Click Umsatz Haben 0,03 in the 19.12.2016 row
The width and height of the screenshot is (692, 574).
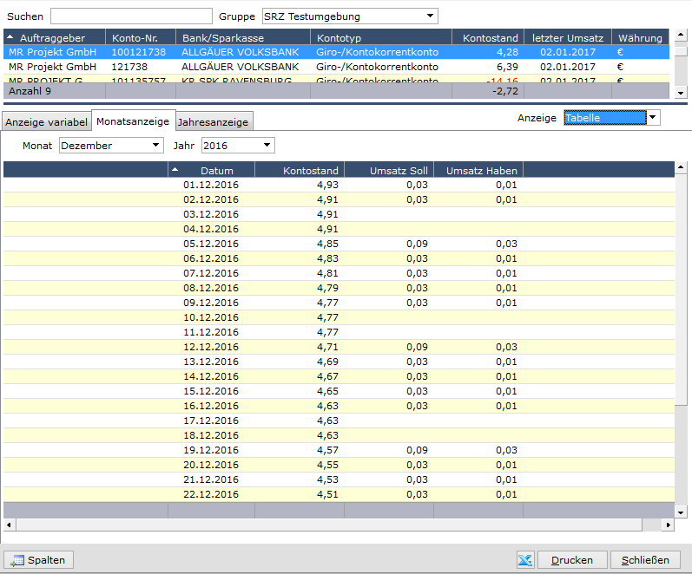pyautogui.click(x=506, y=450)
